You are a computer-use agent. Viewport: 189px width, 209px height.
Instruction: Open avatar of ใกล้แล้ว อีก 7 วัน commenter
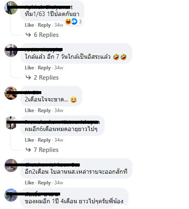[x=11, y=51]
